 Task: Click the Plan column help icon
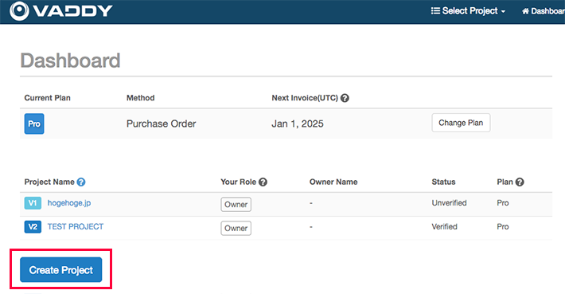click(520, 182)
